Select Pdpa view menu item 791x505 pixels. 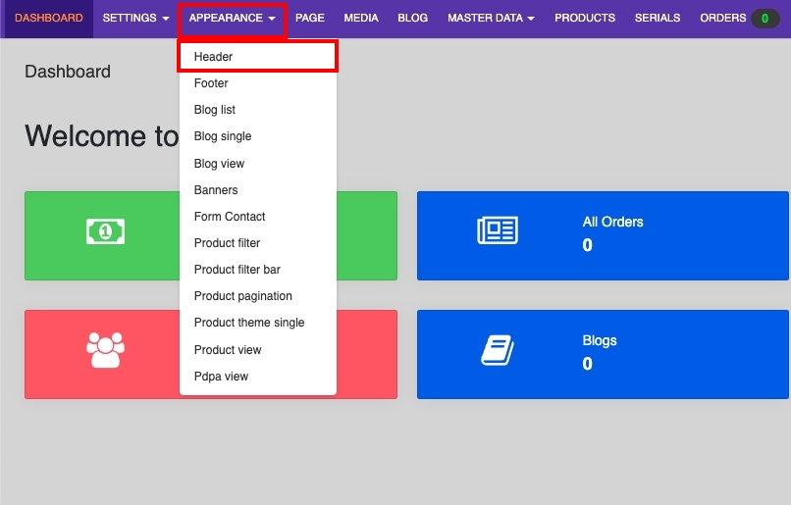coord(221,377)
